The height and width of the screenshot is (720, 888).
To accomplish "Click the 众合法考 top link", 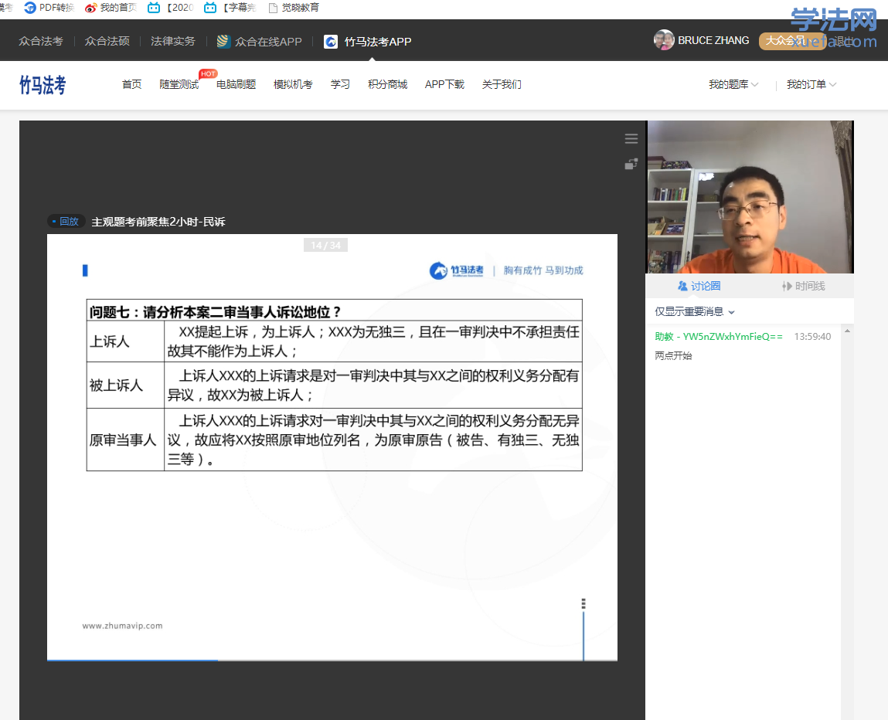I will click(41, 41).
